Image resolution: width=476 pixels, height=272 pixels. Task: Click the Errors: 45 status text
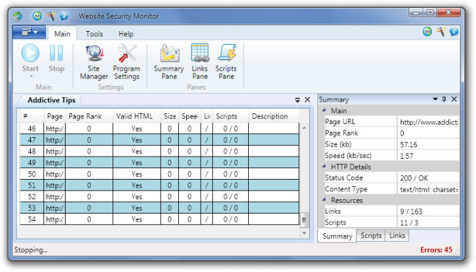[436, 250]
